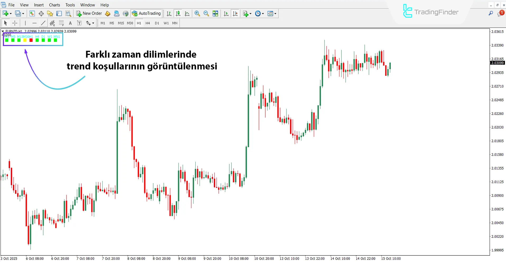Select the Text label tool
The height and width of the screenshot is (262, 506).
click(70, 23)
